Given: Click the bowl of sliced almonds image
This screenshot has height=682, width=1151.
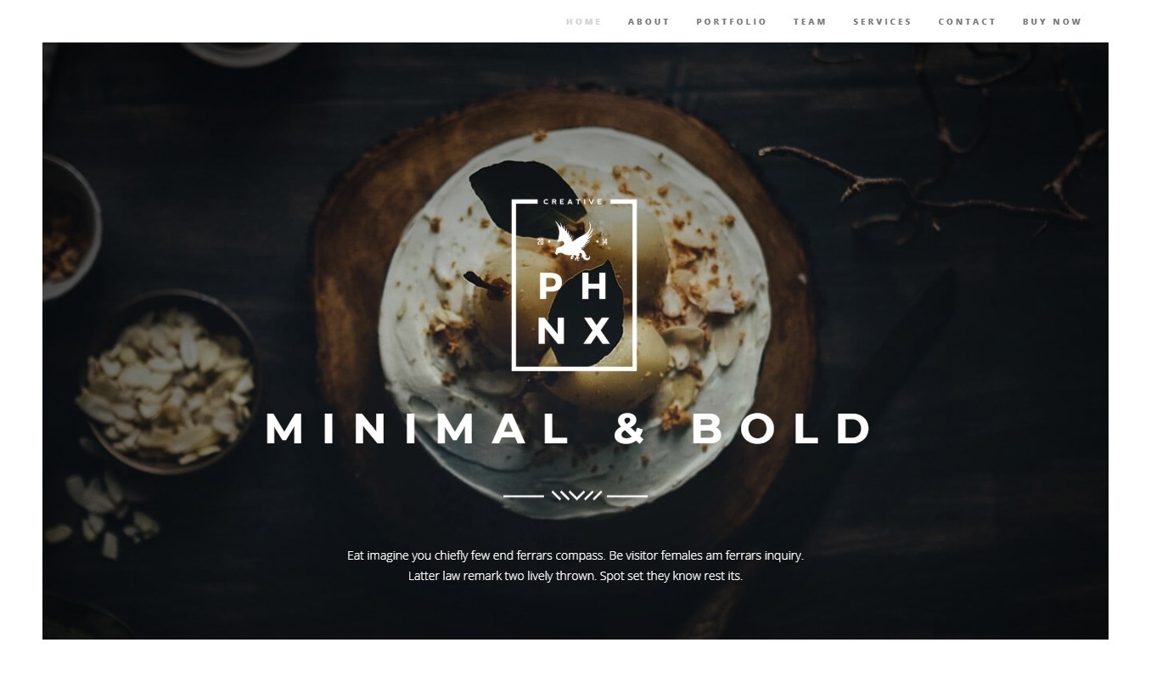Looking at the screenshot, I should click(x=170, y=382).
